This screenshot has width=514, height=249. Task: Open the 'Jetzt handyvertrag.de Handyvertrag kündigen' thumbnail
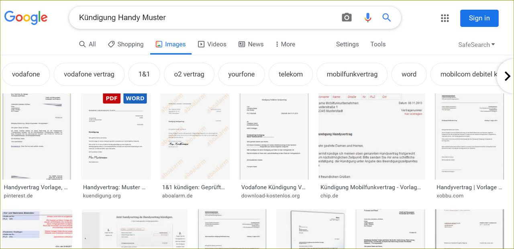(135, 229)
